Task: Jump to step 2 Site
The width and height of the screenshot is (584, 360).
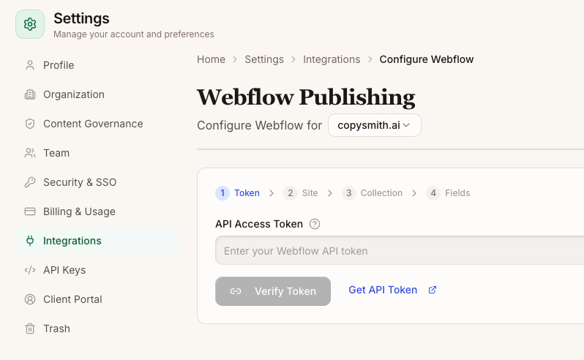Action: (x=302, y=193)
